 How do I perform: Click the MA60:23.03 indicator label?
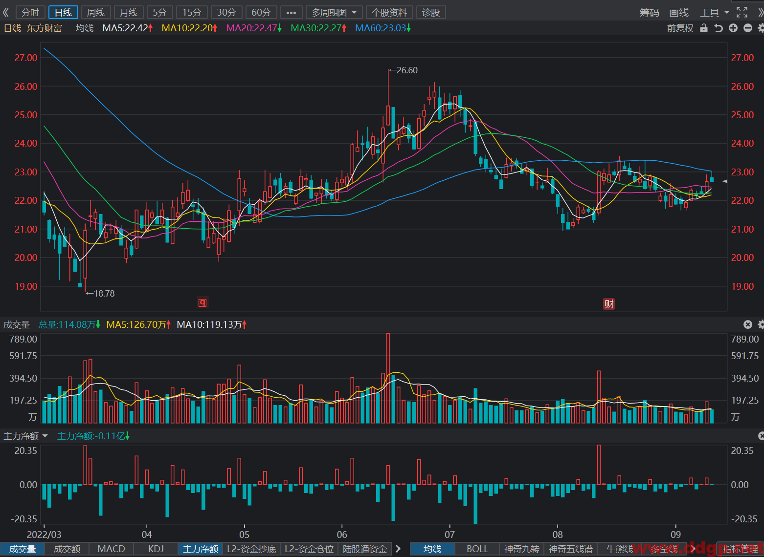[383, 28]
